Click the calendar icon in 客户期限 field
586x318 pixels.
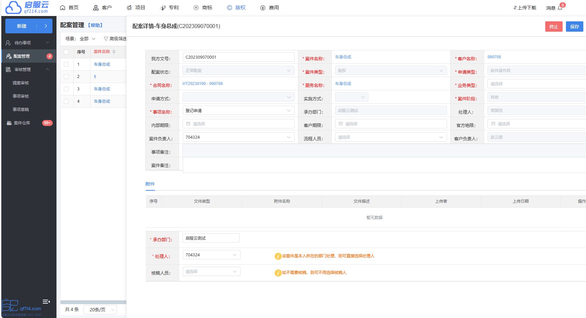pyautogui.click(x=341, y=124)
